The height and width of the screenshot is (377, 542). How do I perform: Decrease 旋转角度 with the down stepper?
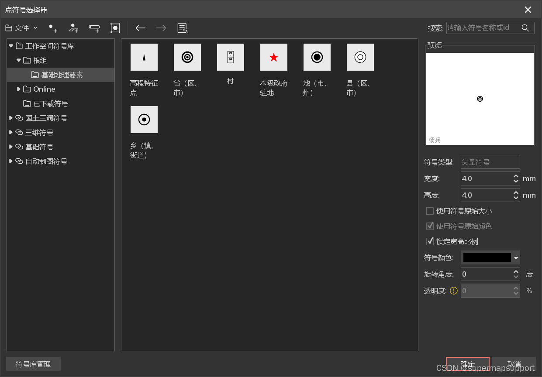(516, 277)
